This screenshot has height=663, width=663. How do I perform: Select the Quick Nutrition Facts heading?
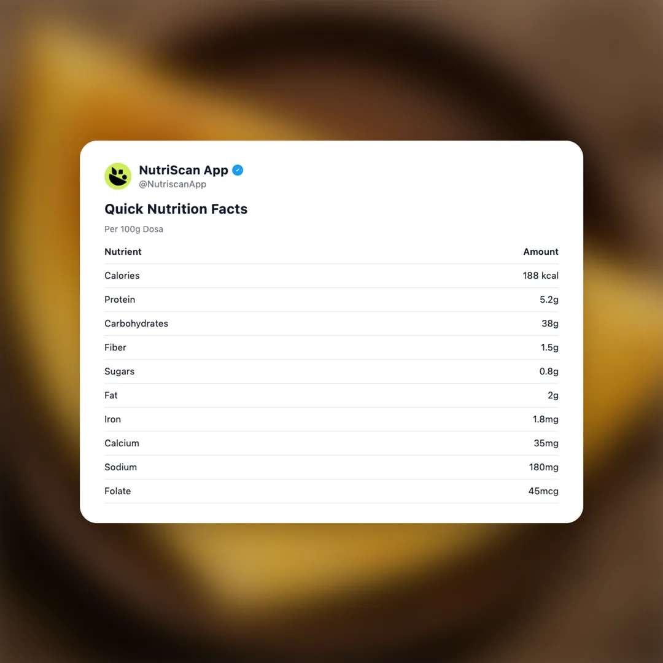click(176, 209)
